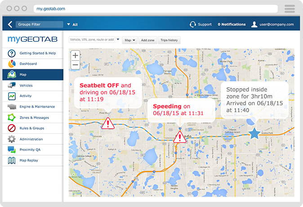
Task: Zoom out with the minus button
Action: [76, 65]
